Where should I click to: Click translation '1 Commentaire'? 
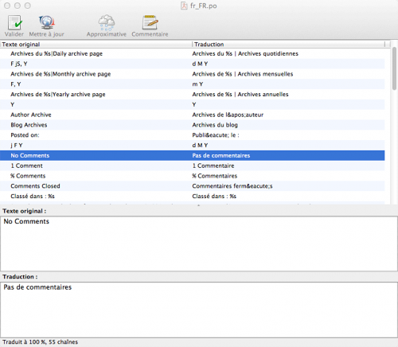point(213,166)
